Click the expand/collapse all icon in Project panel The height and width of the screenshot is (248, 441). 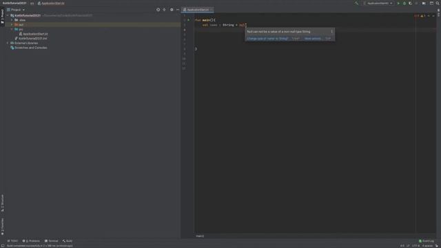click(164, 10)
